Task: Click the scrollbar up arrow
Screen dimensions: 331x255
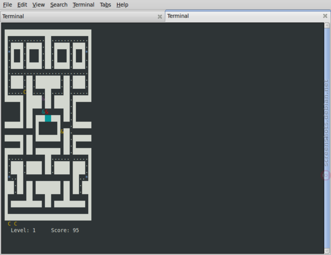Action: 327,25
